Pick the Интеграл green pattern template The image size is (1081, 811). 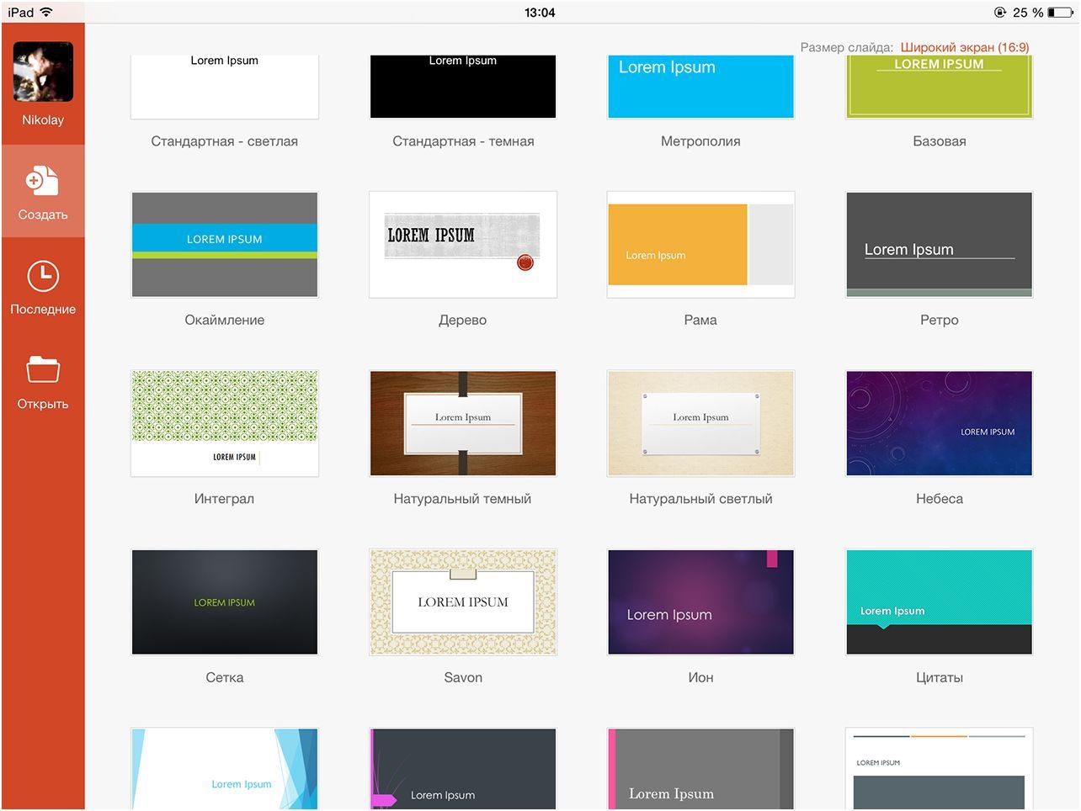(x=225, y=423)
